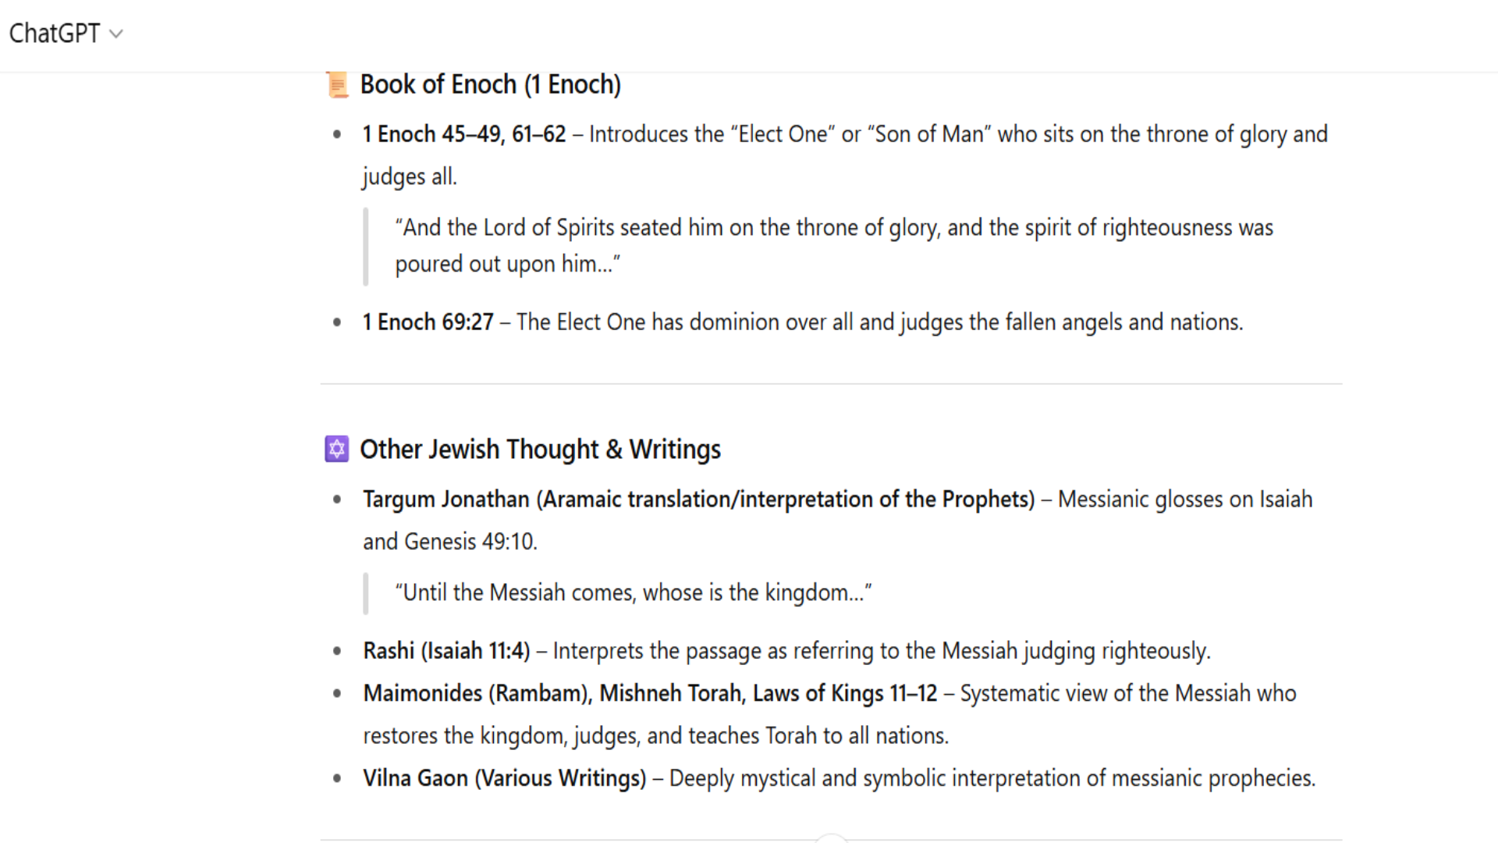The image size is (1498, 843).
Task: Click the bold "Vilna Gaon (Various Writings)" text
Action: point(504,778)
